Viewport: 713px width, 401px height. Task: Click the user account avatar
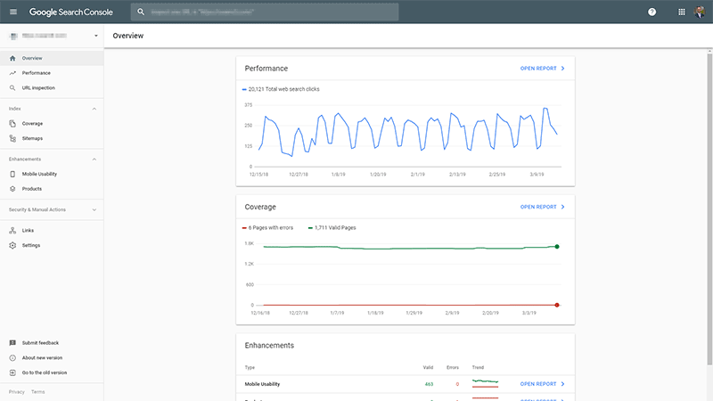700,12
